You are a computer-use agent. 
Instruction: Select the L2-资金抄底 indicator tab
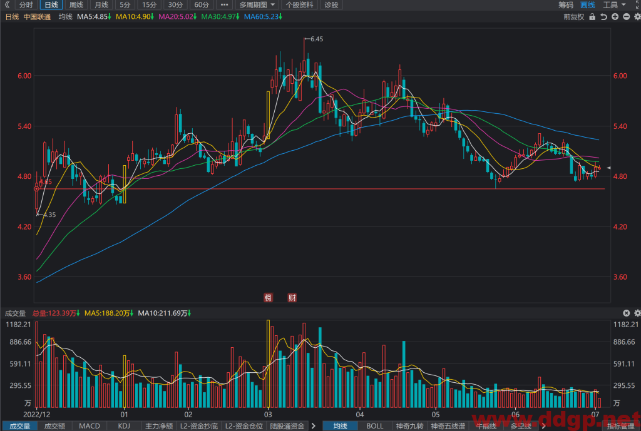click(198, 426)
